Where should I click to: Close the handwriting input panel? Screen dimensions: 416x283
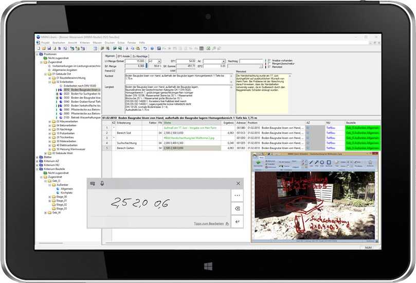click(238, 183)
